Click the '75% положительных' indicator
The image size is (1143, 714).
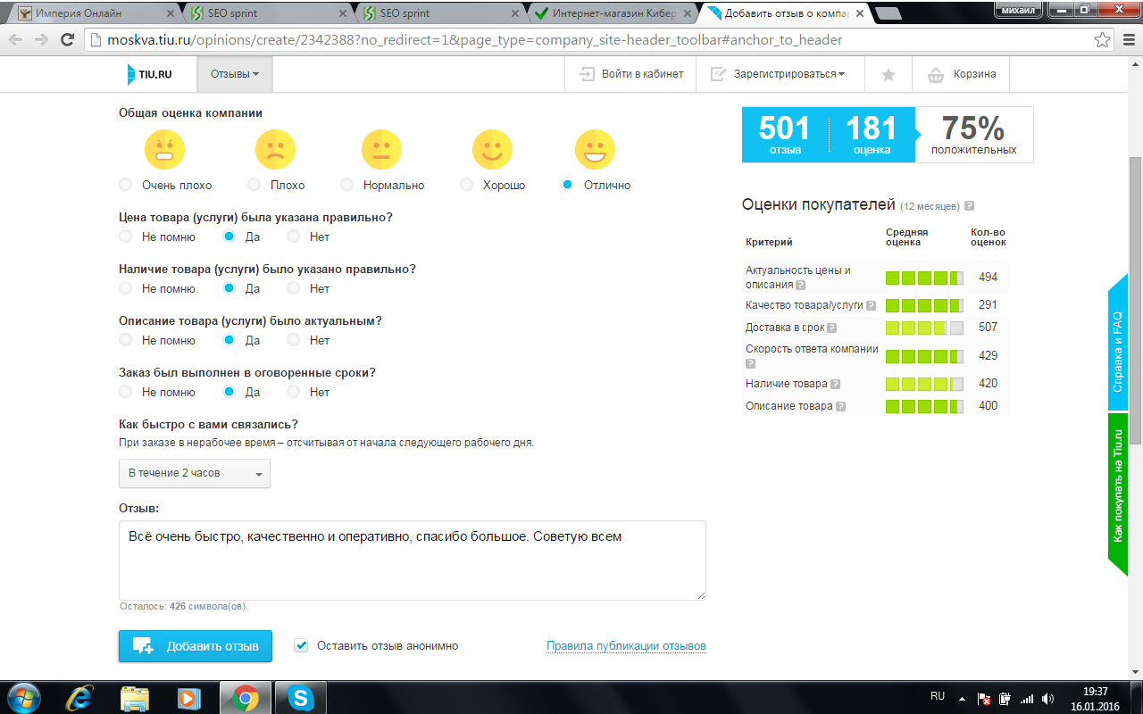point(973,135)
